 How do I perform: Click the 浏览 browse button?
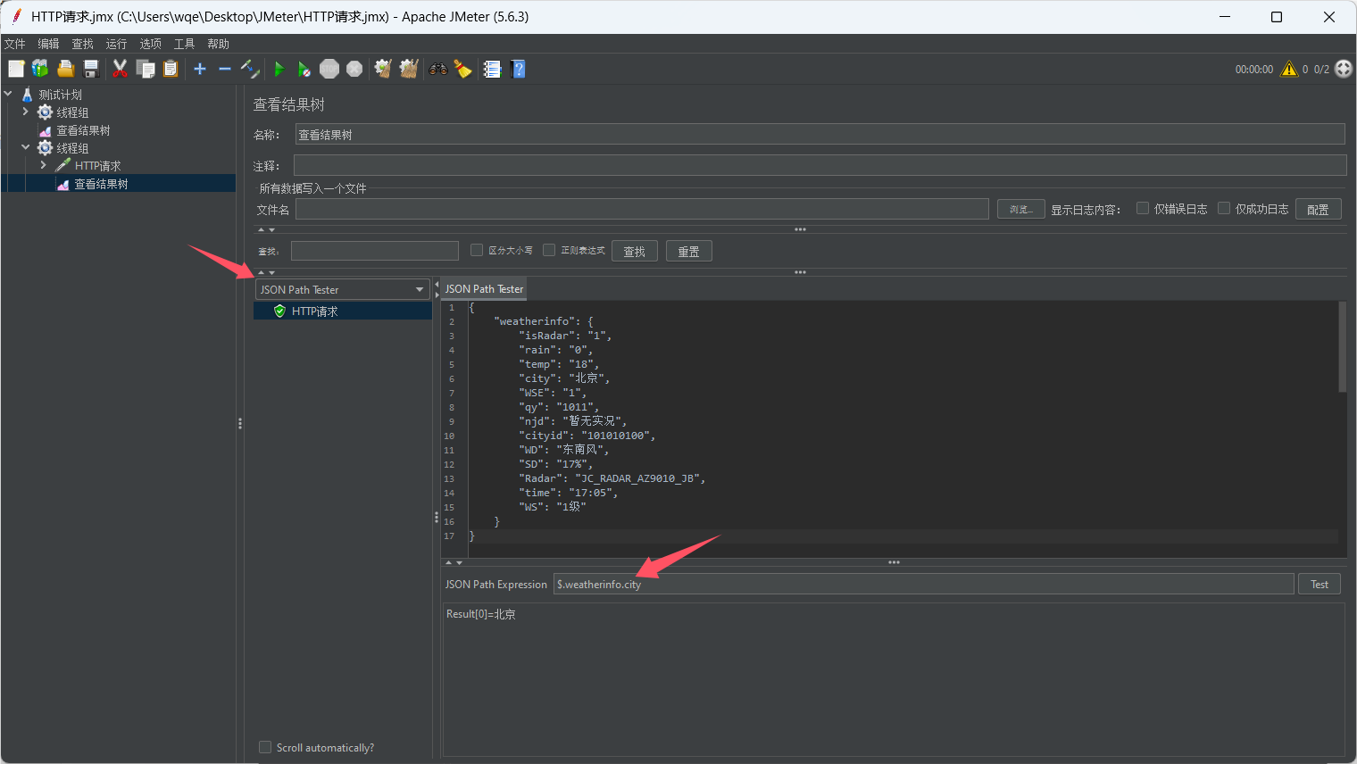point(1020,209)
